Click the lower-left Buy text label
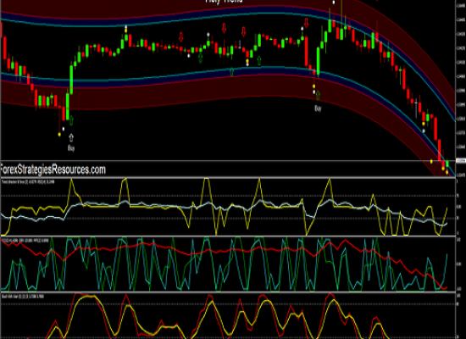466x339 pixels. pos(71,147)
